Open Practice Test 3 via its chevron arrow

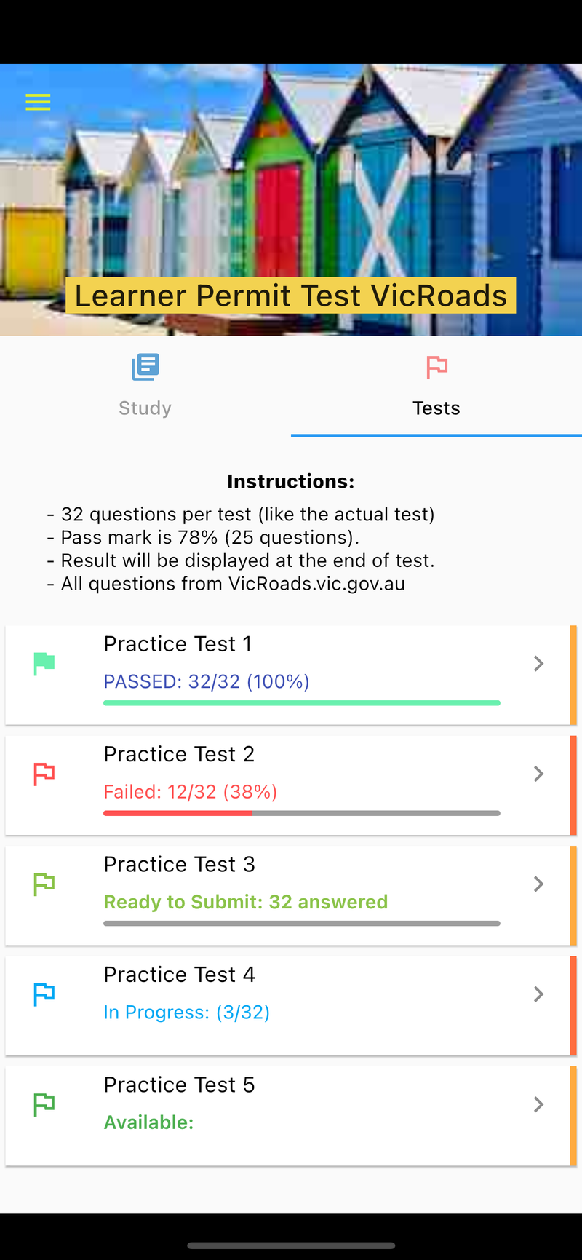click(x=538, y=884)
